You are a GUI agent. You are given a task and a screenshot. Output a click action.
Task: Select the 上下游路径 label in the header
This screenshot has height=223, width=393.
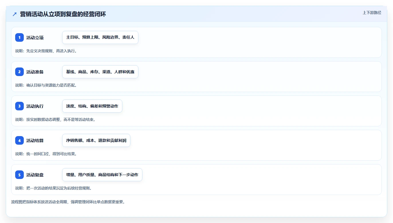click(x=372, y=13)
